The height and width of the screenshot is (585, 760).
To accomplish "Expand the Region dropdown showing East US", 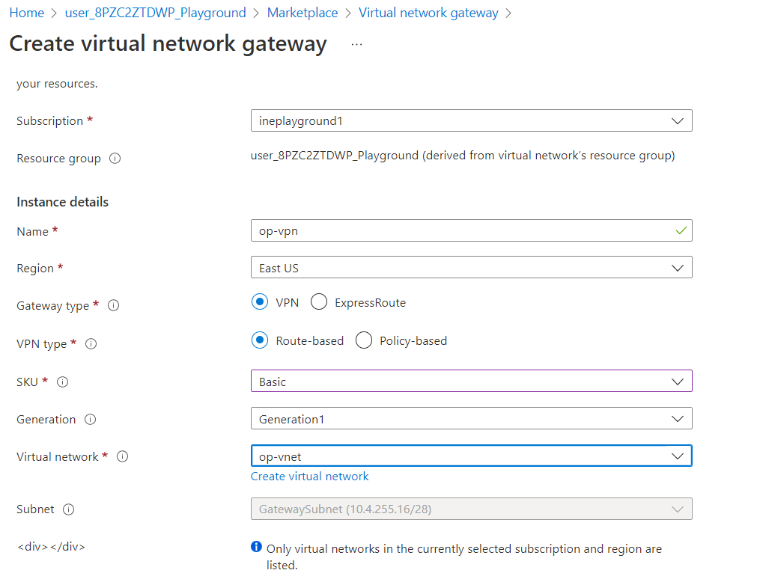I will [471, 268].
